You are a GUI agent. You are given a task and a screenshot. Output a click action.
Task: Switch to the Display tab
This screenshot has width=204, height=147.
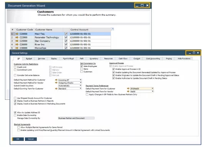click(x=54, y=59)
